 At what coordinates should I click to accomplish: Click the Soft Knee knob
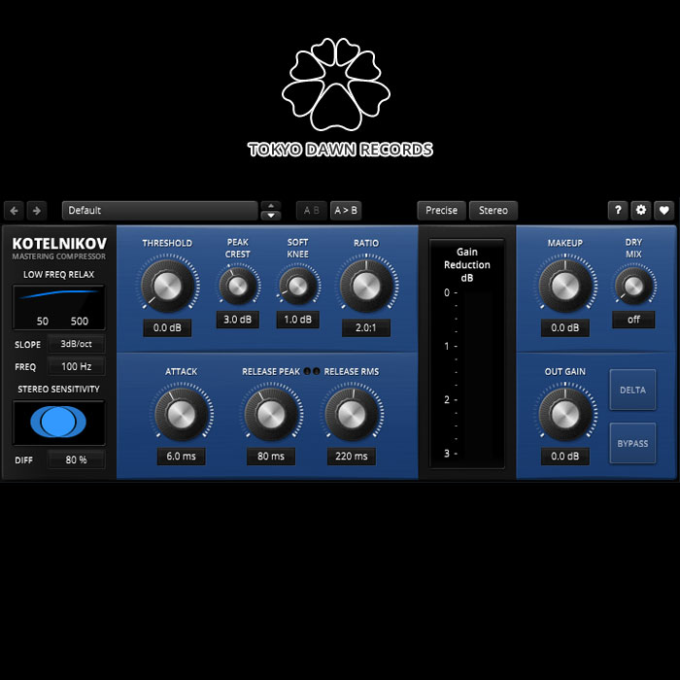(298, 286)
